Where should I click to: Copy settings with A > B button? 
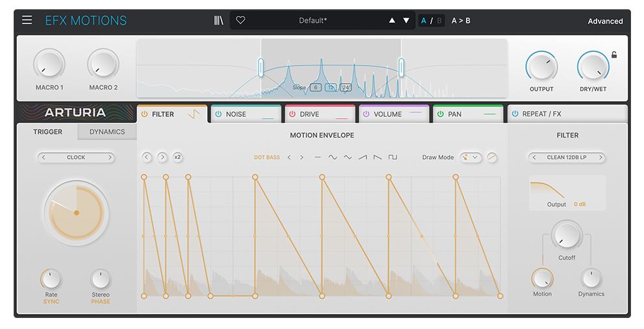tap(461, 21)
